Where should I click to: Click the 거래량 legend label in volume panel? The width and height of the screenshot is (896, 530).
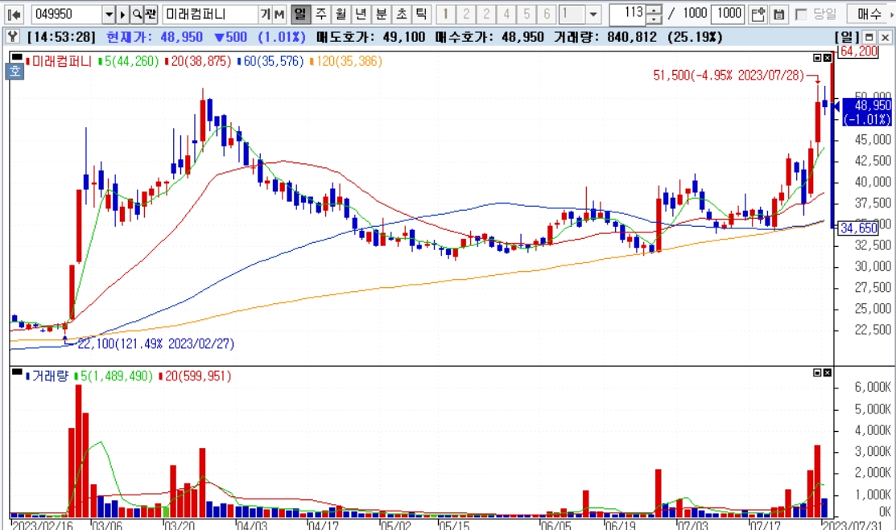coord(50,376)
